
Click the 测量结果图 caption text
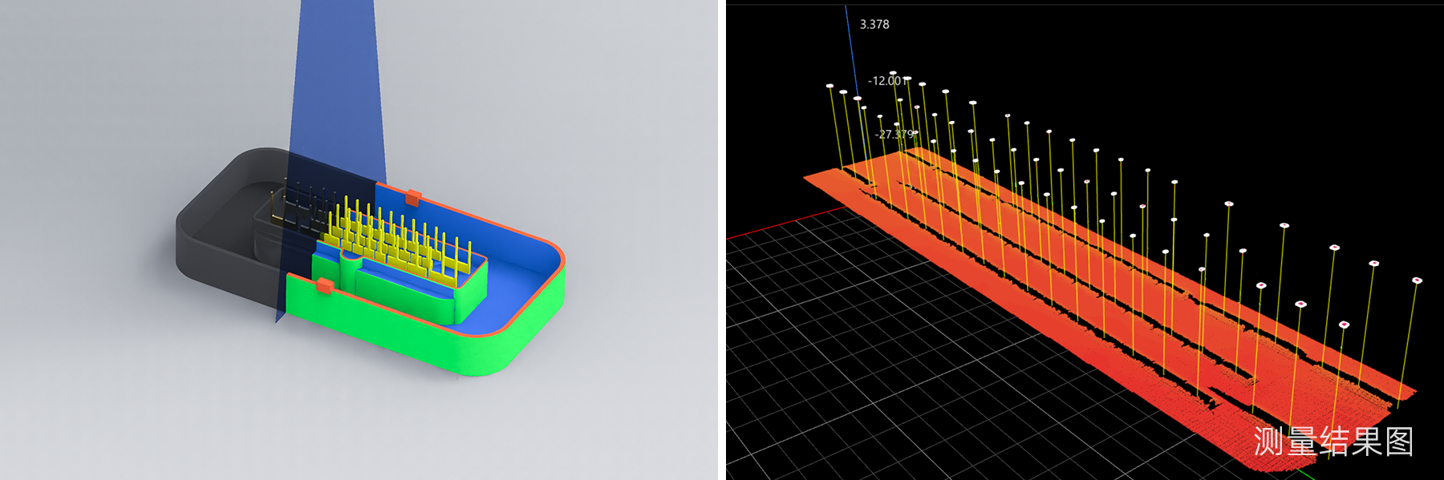(1333, 442)
